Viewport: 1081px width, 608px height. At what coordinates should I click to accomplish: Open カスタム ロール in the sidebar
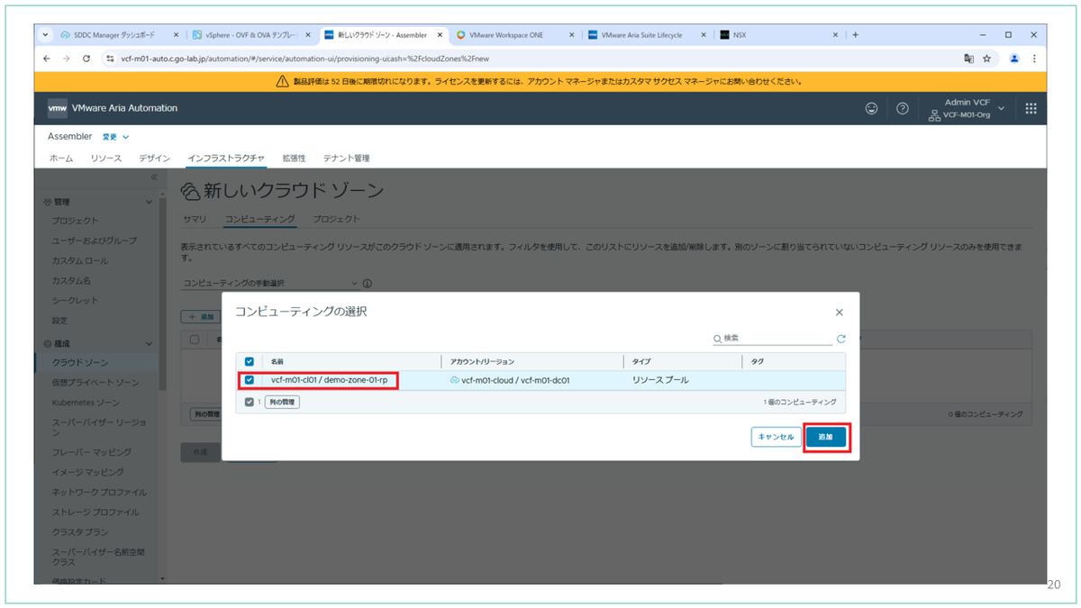point(80,260)
